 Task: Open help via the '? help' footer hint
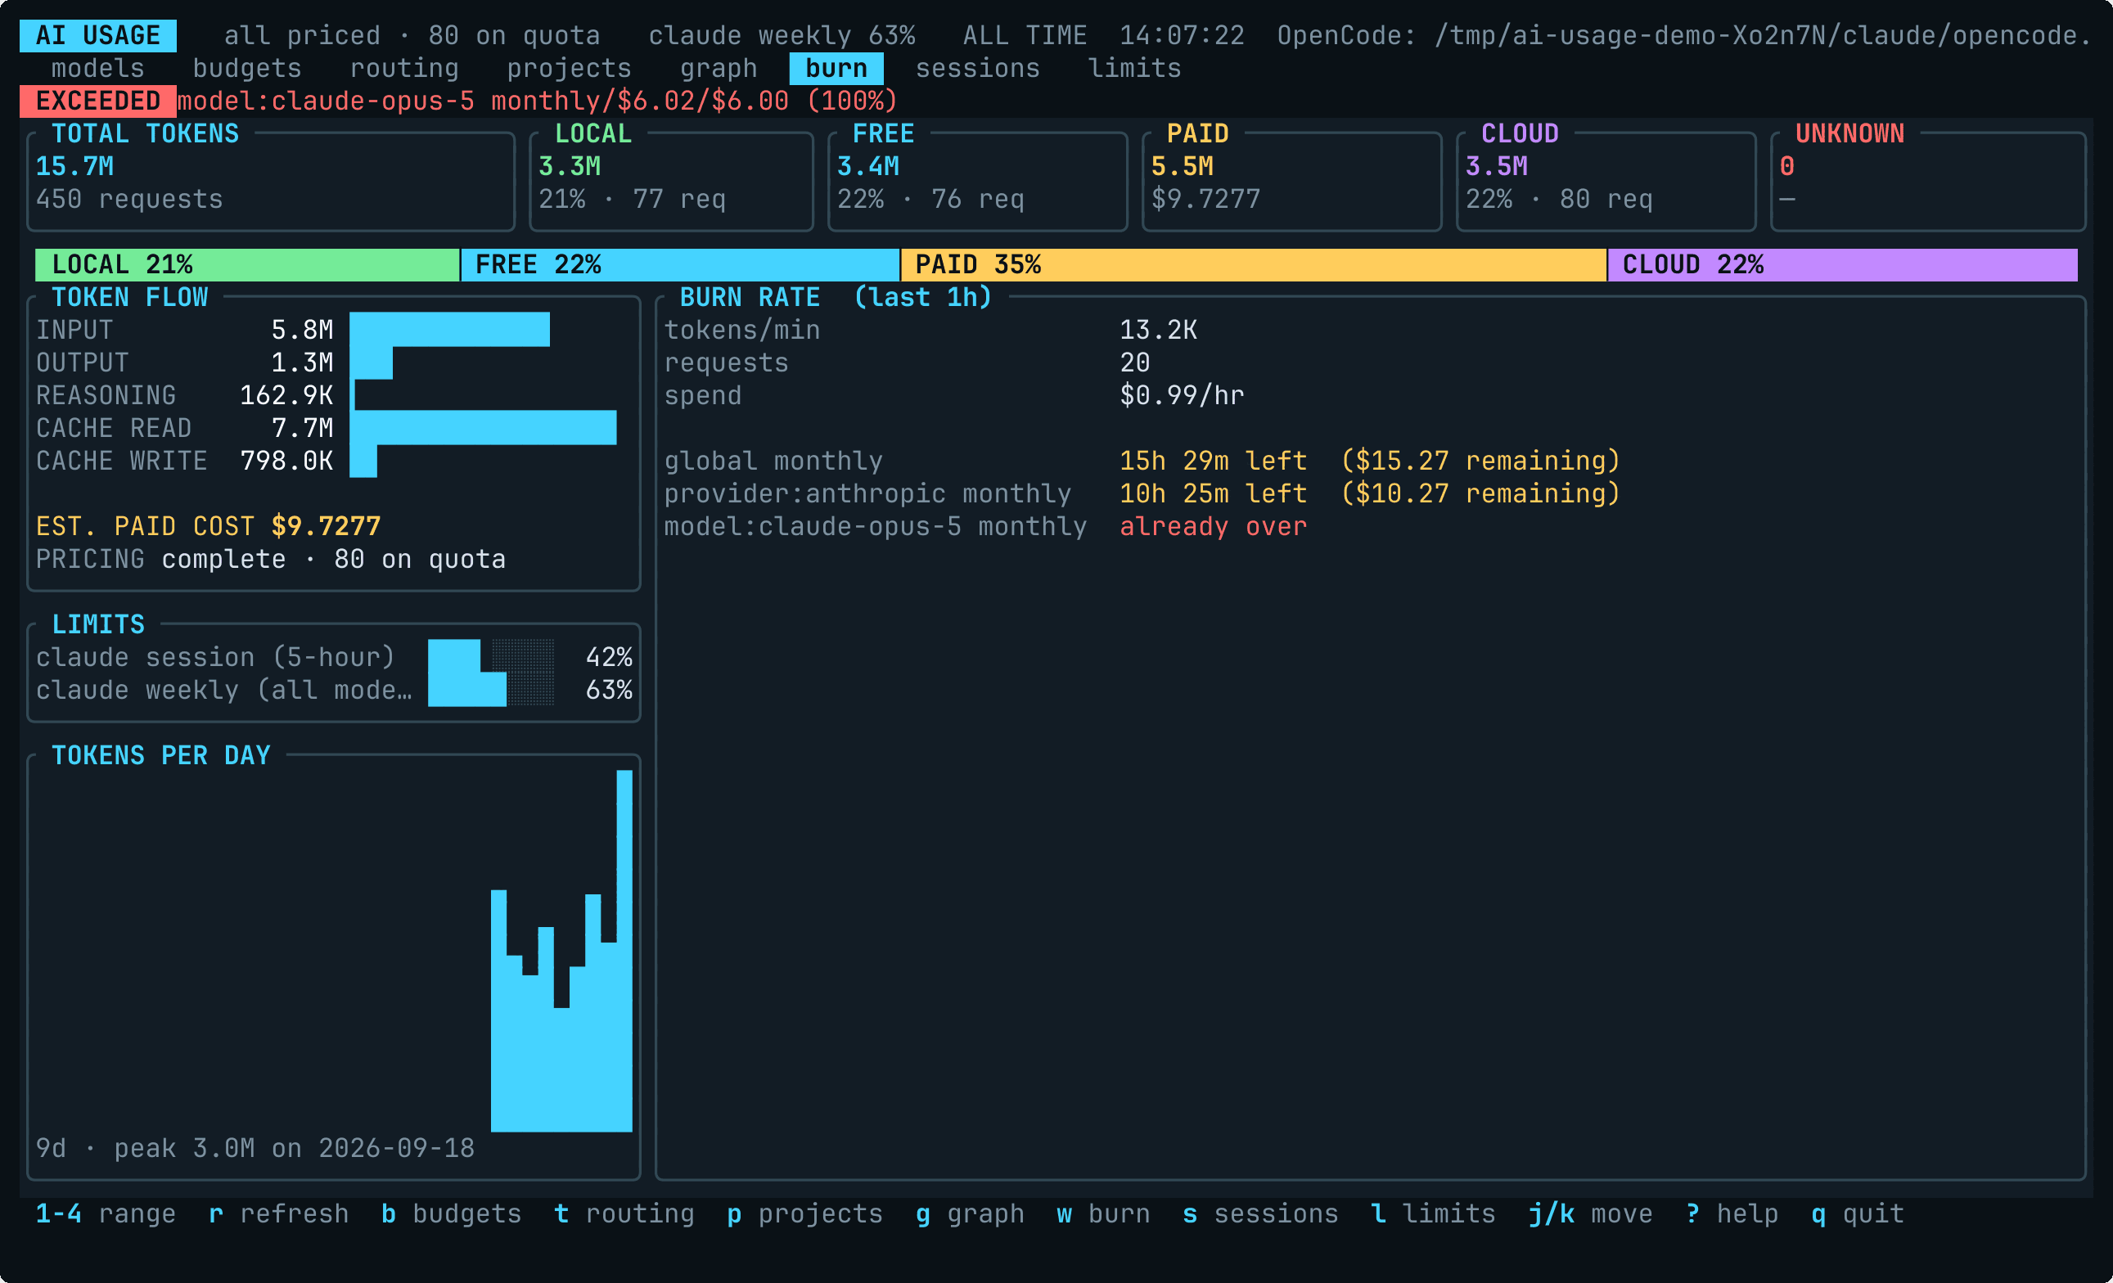tap(1732, 1213)
